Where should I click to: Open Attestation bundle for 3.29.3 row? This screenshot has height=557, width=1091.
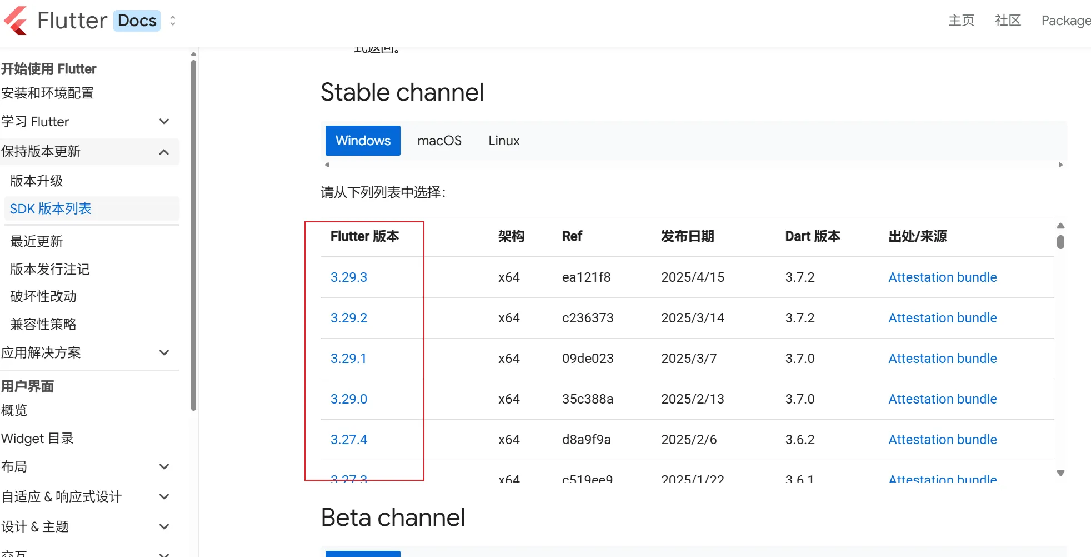click(x=943, y=277)
